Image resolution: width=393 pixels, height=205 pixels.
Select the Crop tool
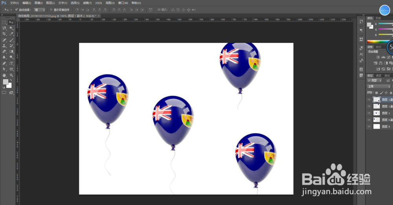tap(4, 34)
